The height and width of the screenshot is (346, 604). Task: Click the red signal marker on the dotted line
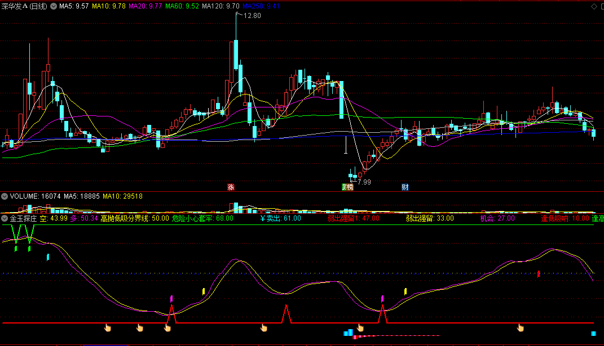539,274
